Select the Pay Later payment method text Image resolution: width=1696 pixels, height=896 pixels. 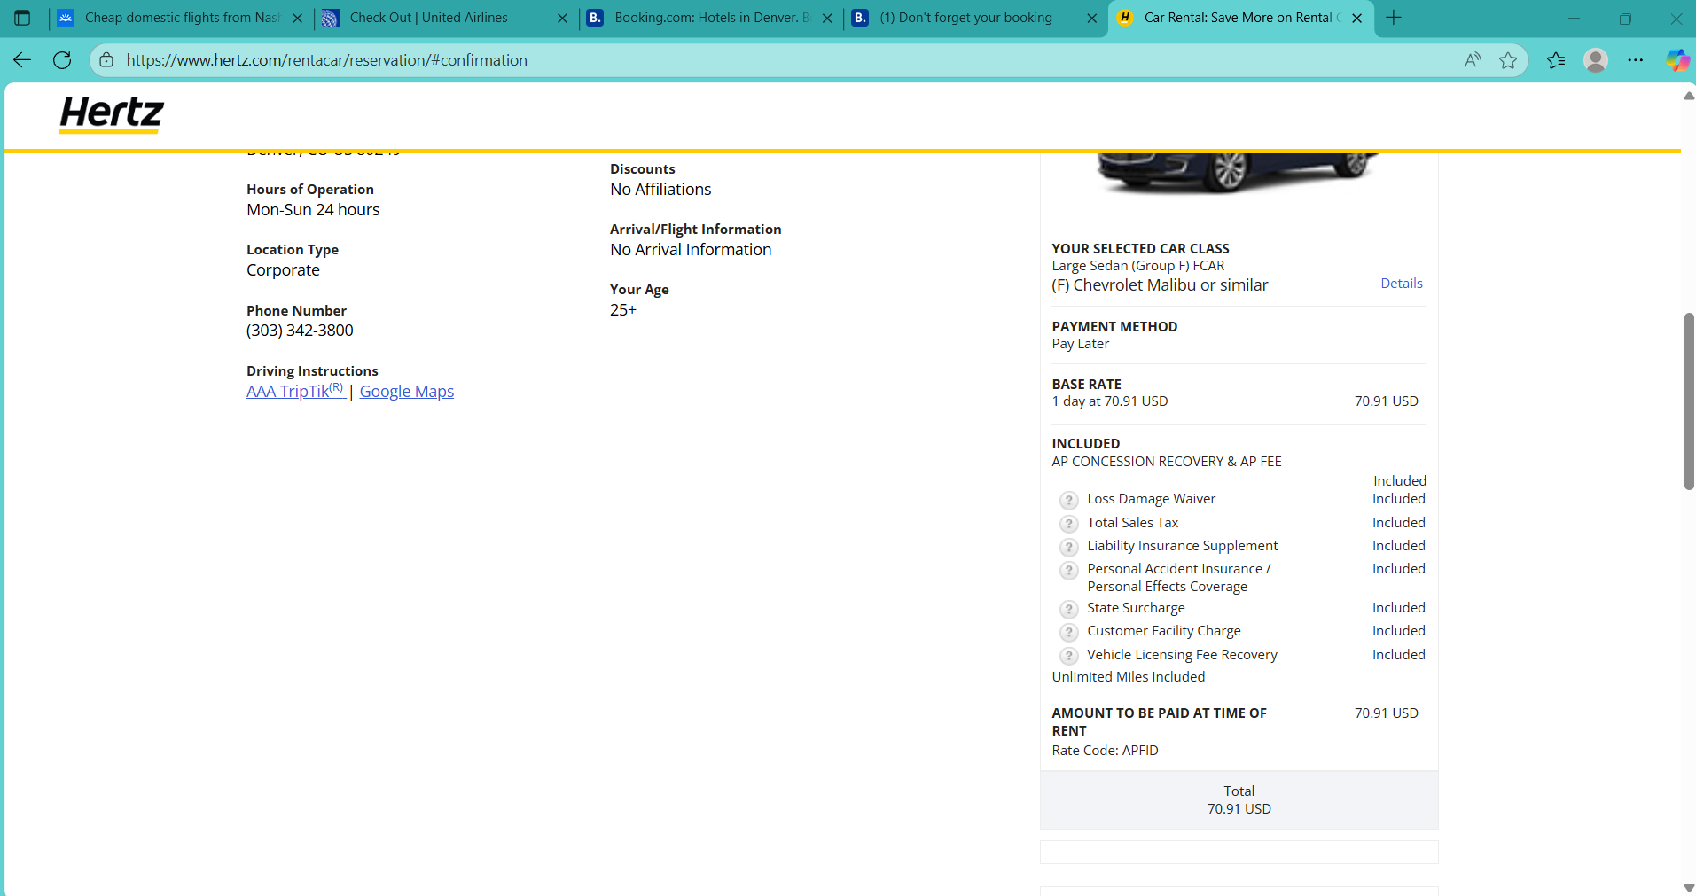[x=1080, y=344]
